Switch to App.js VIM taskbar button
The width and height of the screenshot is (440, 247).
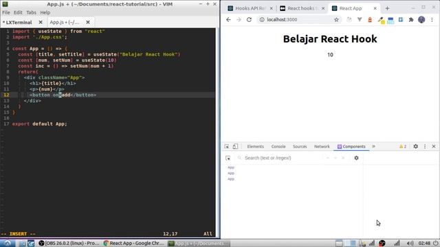click(199, 243)
